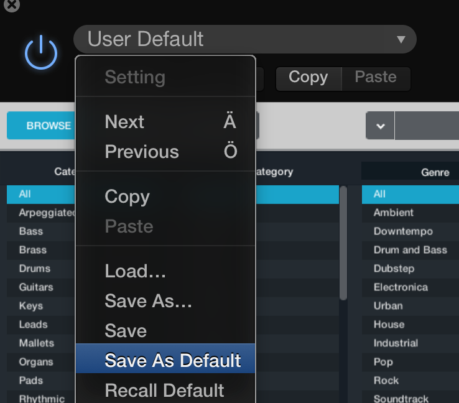The height and width of the screenshot is (403, 459).
Task: Choose Save As… menu entry
Action: coord(149,301)
